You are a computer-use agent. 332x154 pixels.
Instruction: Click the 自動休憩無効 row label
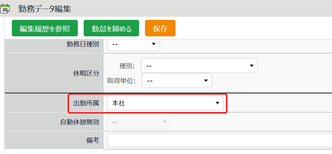click(x=80, y=122)
